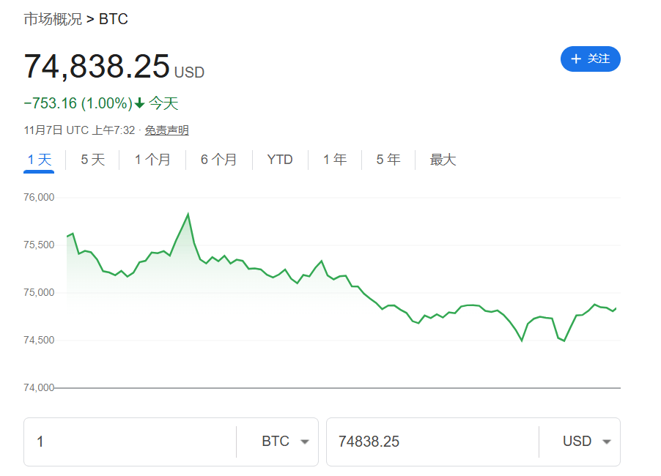This screenshot has height=476, width=661.
Task: Select the 1个月 time range
Action: click(x=152, y=159)
